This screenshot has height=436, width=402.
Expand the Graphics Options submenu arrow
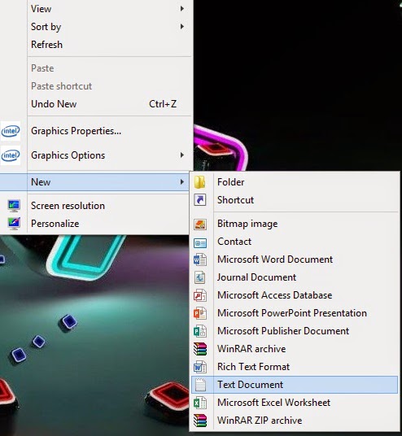pyautogui.click(x=182, y=155)
